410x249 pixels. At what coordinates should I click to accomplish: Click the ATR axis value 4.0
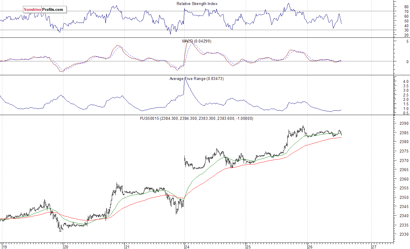tap(406, 81)
